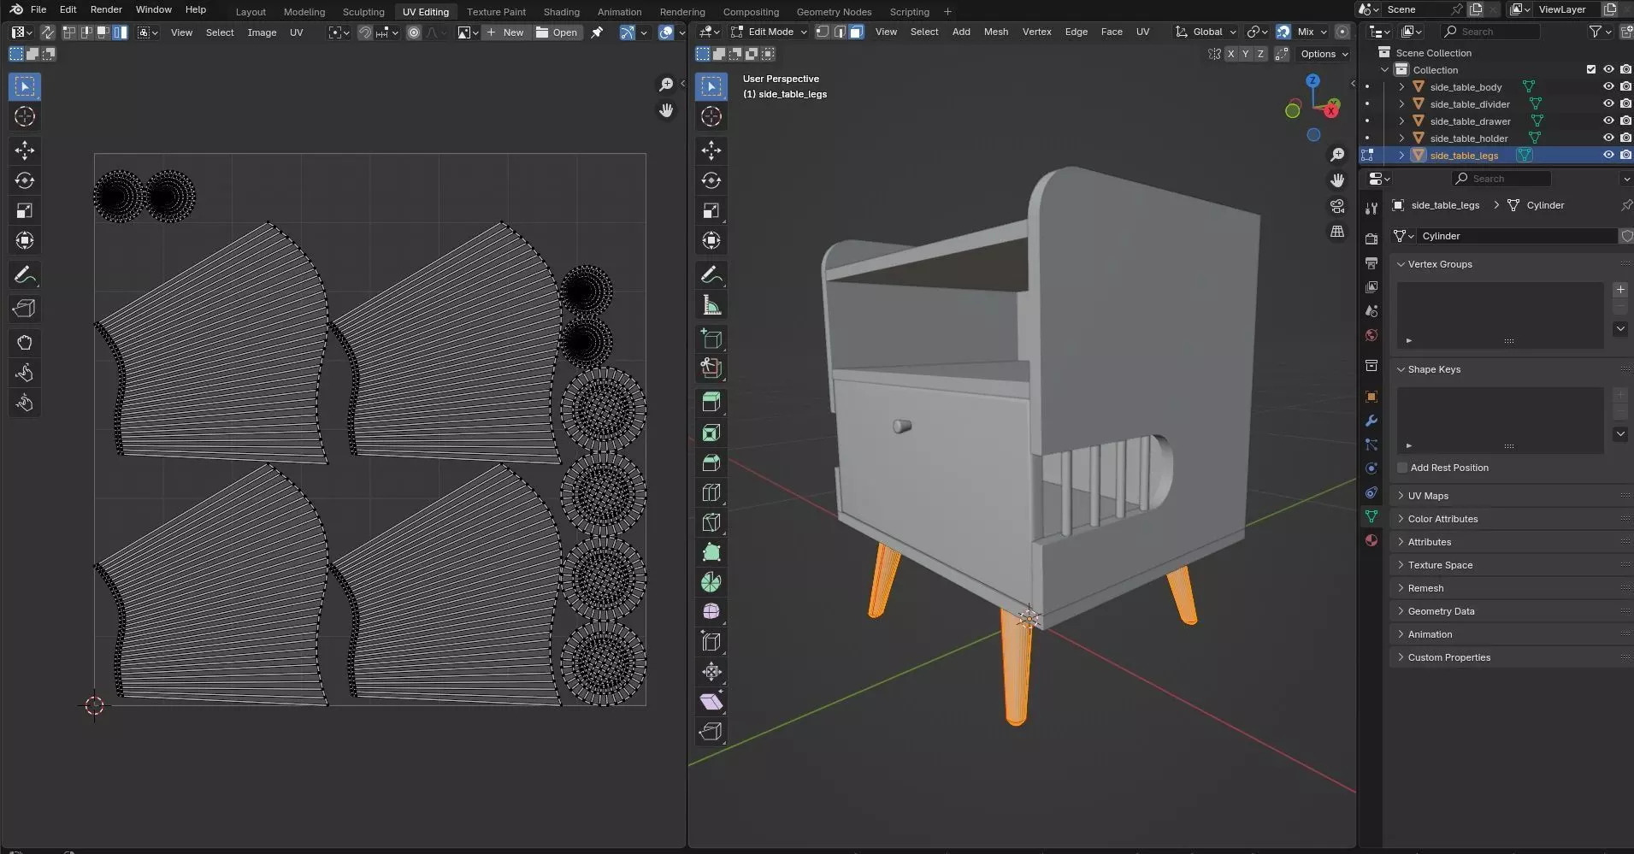Select the Loop Cut tool
This screenshot has width=1634, height=854.
(x=711, y=492)
